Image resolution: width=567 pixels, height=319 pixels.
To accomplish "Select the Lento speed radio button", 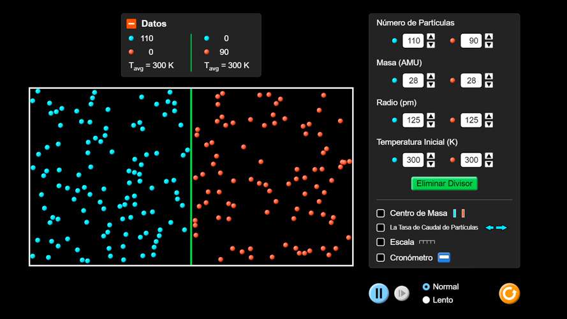I will tap(426, 300).
